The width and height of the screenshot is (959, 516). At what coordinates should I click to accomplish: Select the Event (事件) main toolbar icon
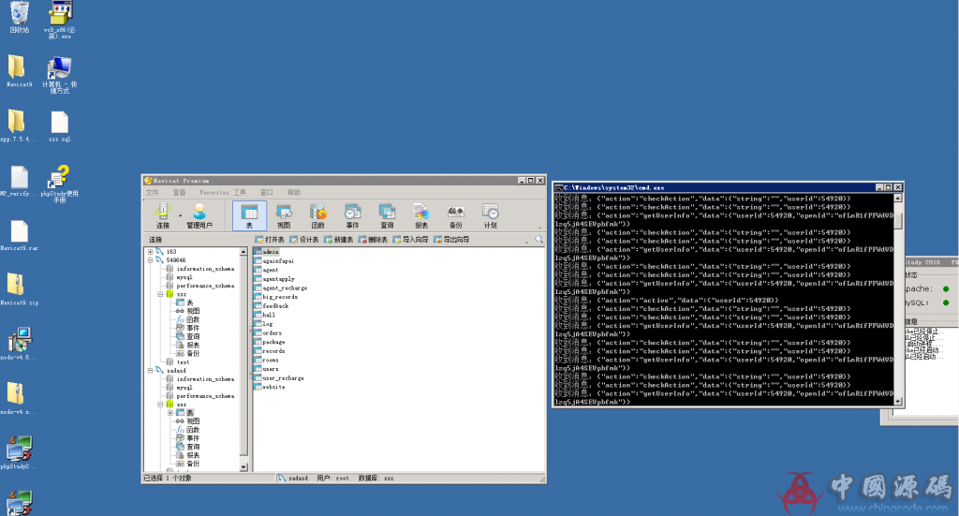pyautogui.click(x=352, y=215)
